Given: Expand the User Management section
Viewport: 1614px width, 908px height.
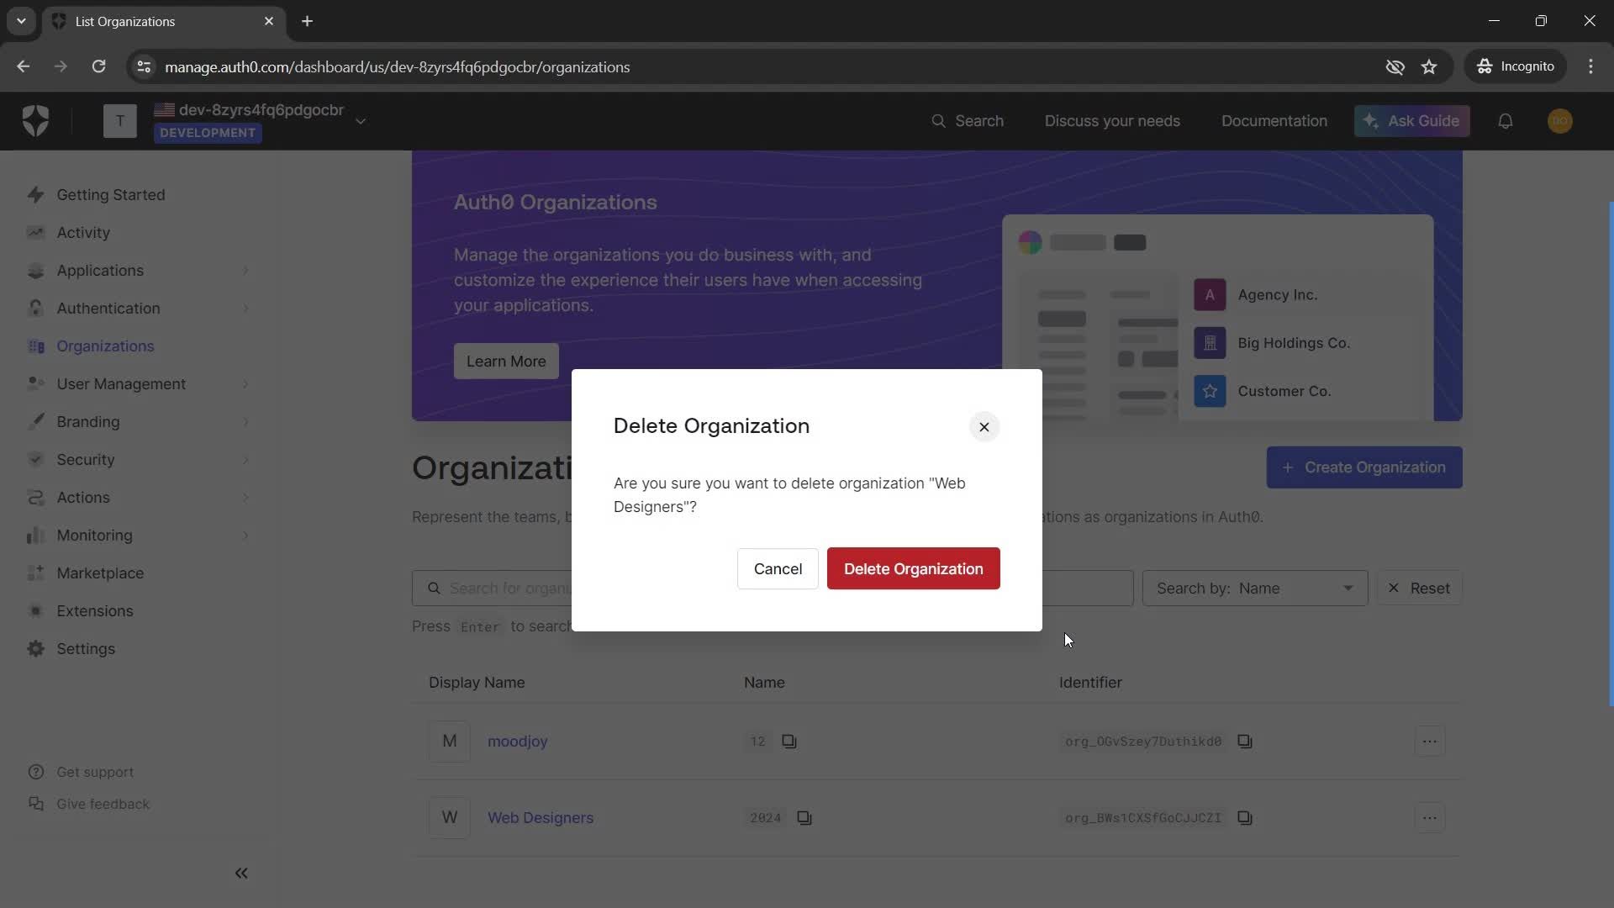Looking at the screenshot, I should point(139,384).
